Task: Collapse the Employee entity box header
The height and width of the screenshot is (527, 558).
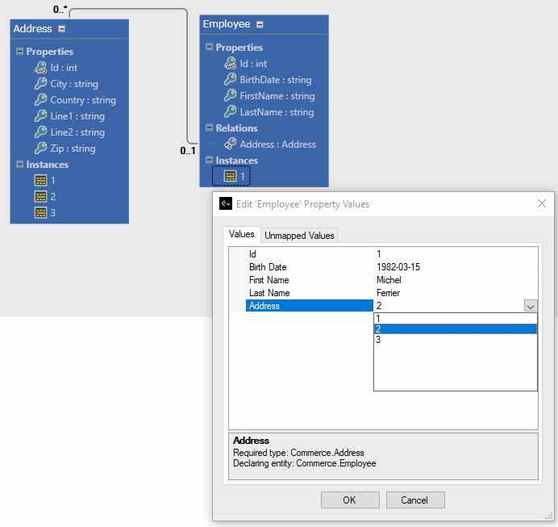Action: (x=260, y=25)
